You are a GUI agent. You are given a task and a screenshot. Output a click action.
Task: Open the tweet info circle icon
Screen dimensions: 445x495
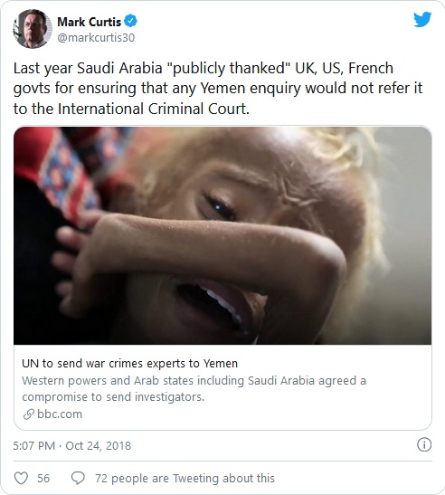tap(424, 445)
